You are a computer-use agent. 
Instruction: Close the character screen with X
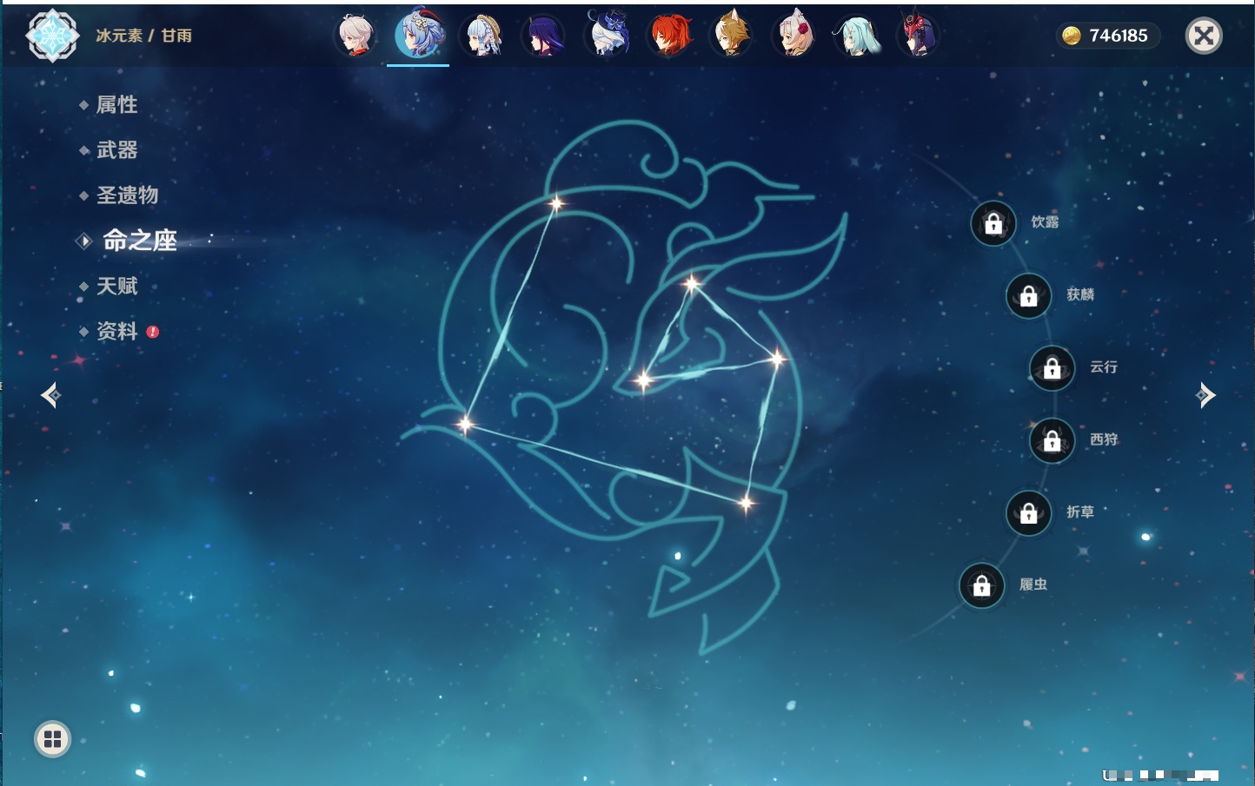click(1204, 36)
